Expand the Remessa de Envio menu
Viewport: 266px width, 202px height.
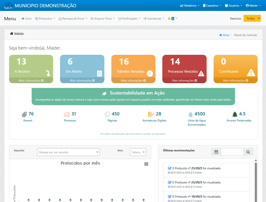(73, 19)
